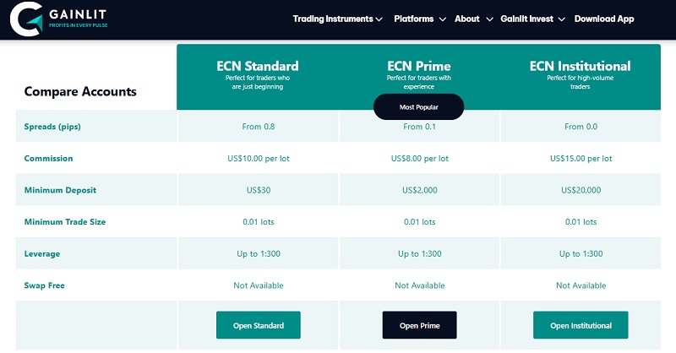Open the Platforms menu
This screenshot has height=353, width=676.
point(414,19)
